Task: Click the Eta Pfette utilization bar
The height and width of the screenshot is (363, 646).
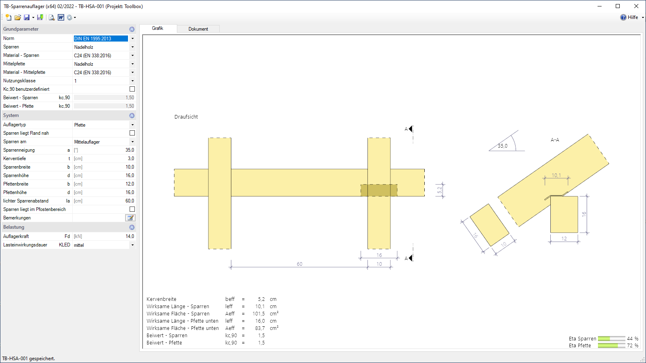Action: (x=611, y=346)
